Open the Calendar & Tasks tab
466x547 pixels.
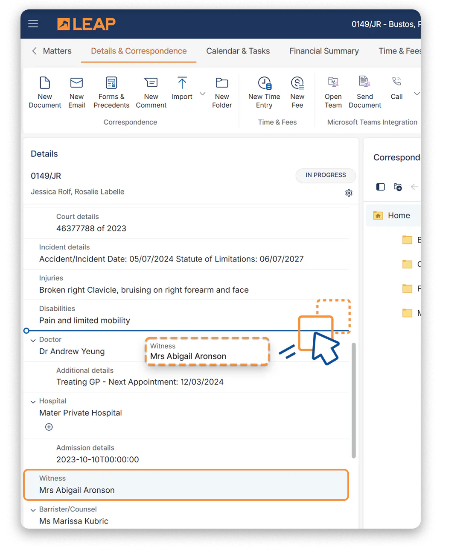(x=238, y=51)
